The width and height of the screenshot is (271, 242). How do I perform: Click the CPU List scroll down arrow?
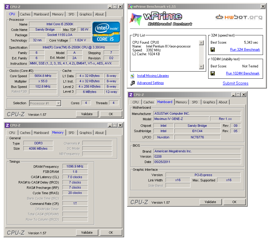click(201, 67)
